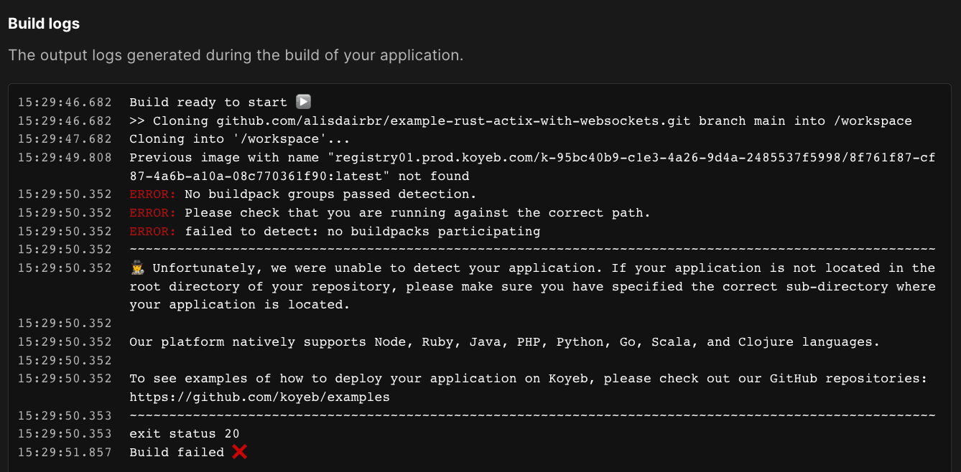Click the "Our platform natively supports" log line
This screenshot has height=472, width=961.
[504, 342]
